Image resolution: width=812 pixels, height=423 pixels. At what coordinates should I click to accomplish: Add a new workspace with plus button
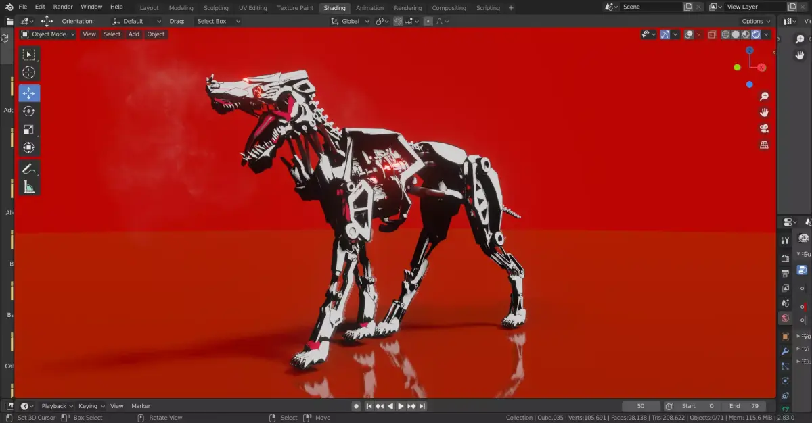tap(511, 8)
